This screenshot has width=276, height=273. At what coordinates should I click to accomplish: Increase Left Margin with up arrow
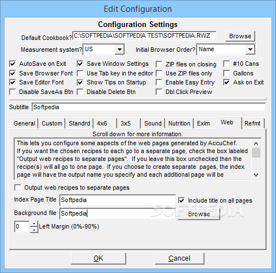click(34, 224)
